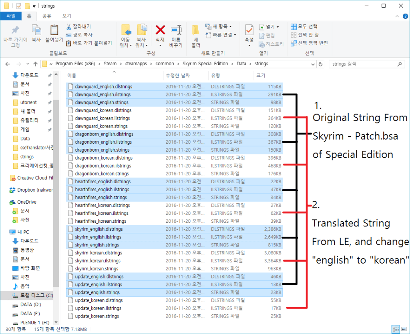Select dawnguard_korean.dlstrings file

[x=175, y=110]
